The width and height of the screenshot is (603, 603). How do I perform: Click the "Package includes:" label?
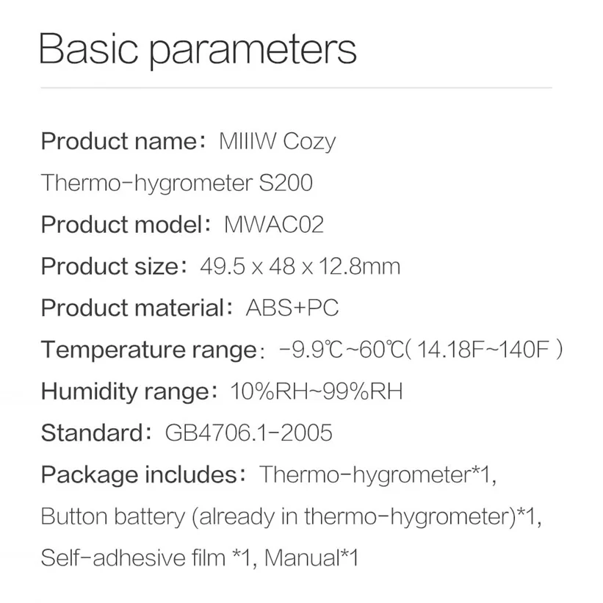[x=142, y=474]
